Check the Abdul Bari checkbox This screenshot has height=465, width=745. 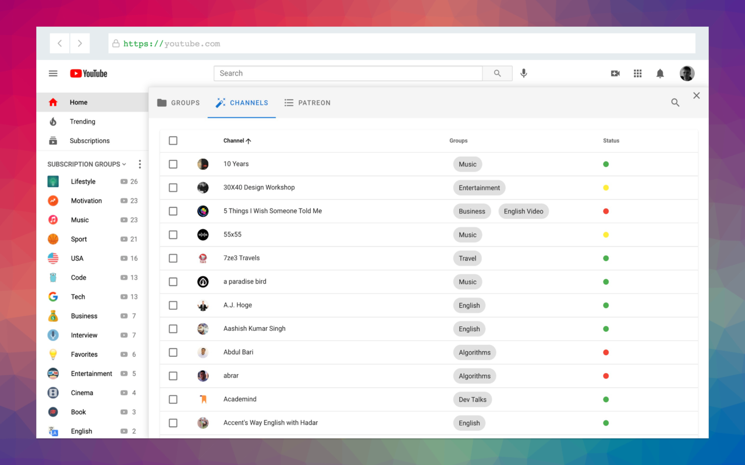point(173,352)
